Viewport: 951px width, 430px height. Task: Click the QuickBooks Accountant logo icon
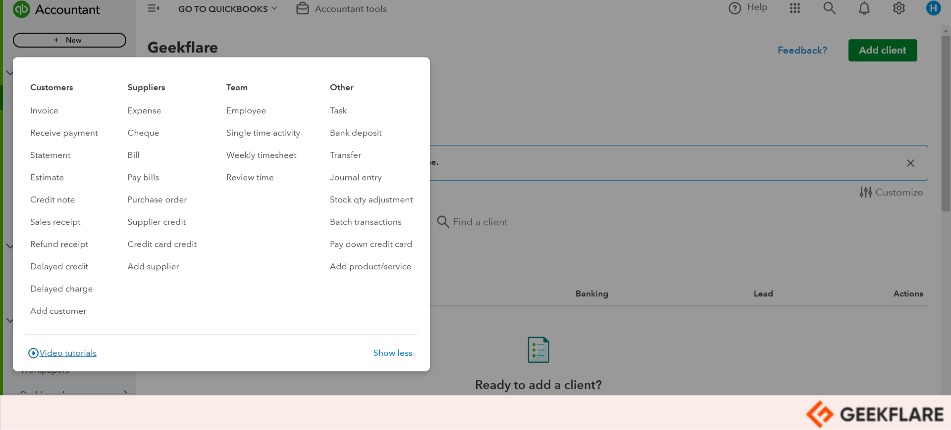pos(21,9)
